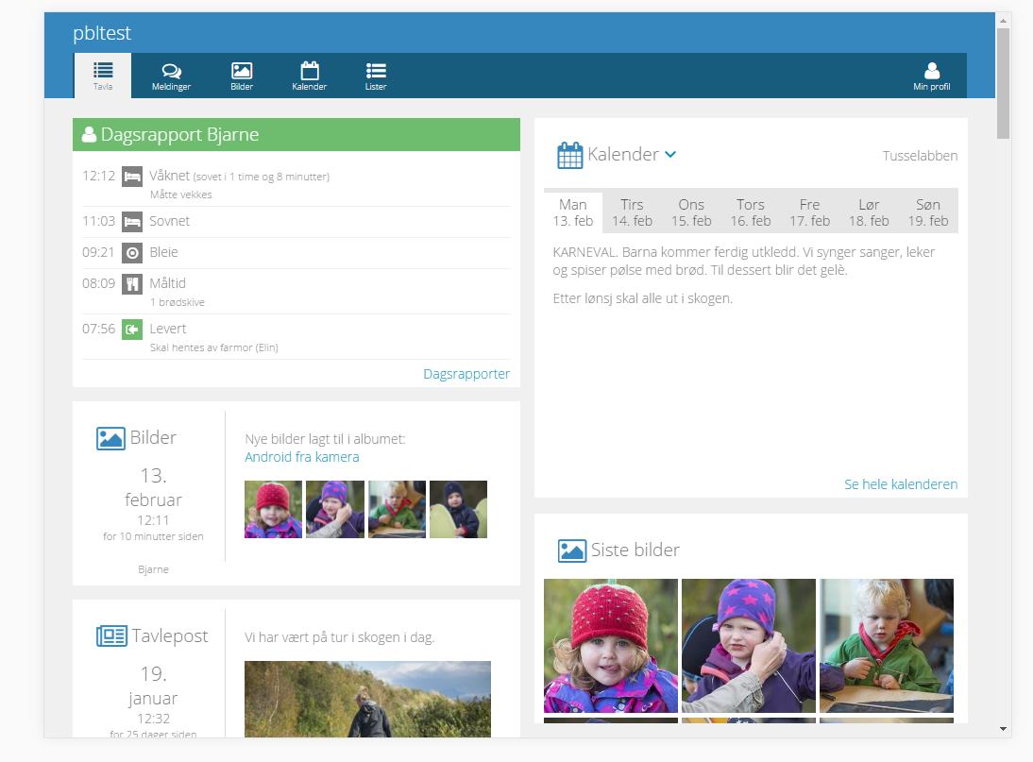The width and height of the screenshot is (1033, 762).
Task: Open the green jacket child album thumbnail
Action: [397, 509]
